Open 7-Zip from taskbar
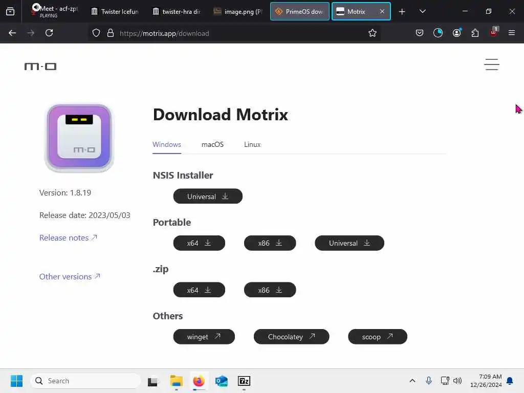The height and width of the screenshot is (393, 524). pyautogui.click(x=244, y=381)
